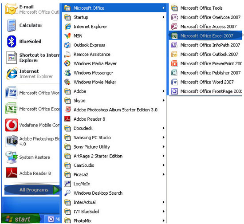Screen dimensions: 244x224
Task: Click the Microsoft Office Word 2007 icon in the submenu
Action: coord(174,82)
